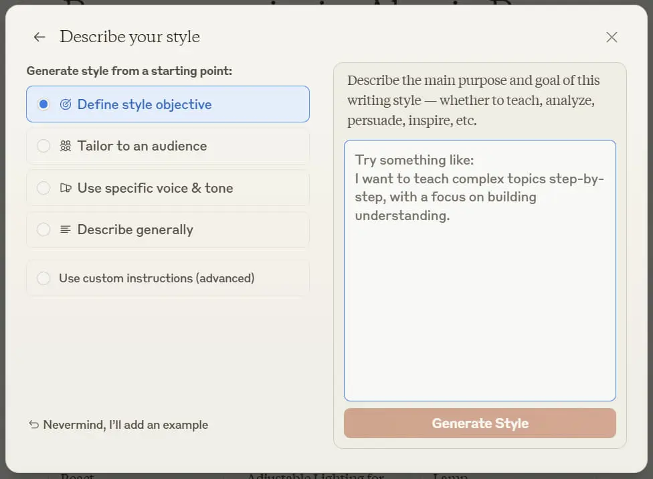
Task: Pick the Use custom instructions (advanced) text
Action: (x=157, y=278)
